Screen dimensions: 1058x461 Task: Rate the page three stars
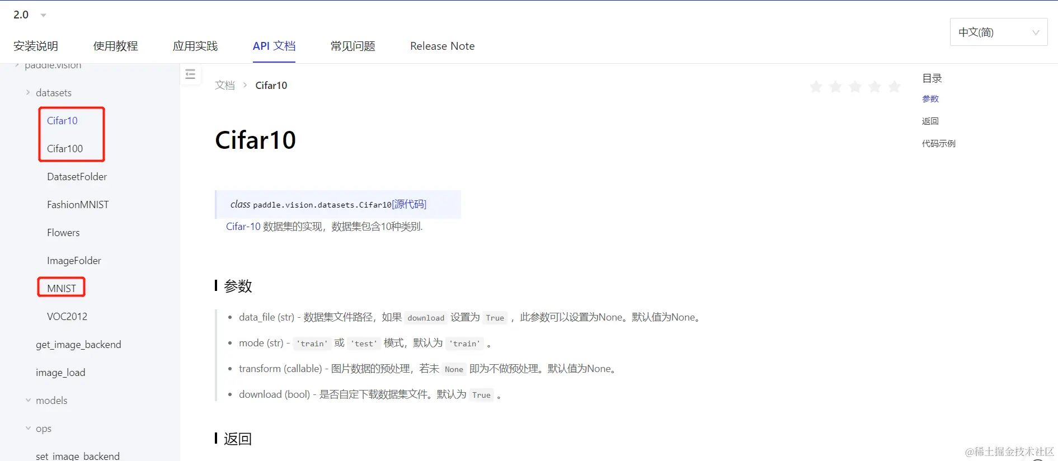point(855,87)
